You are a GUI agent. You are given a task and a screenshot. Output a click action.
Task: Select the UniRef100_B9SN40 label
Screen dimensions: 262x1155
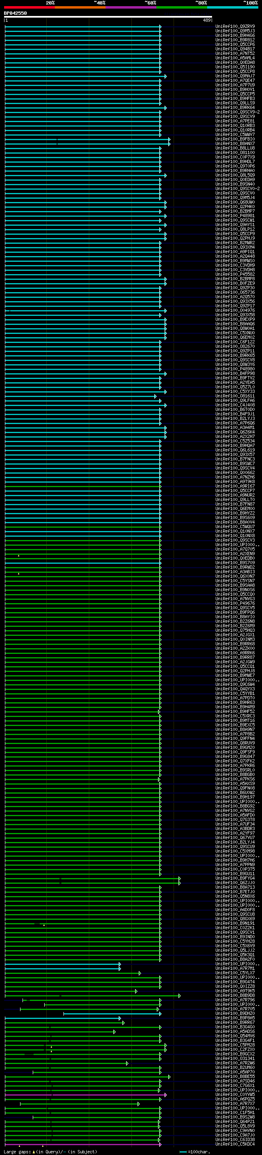(235, 184)
